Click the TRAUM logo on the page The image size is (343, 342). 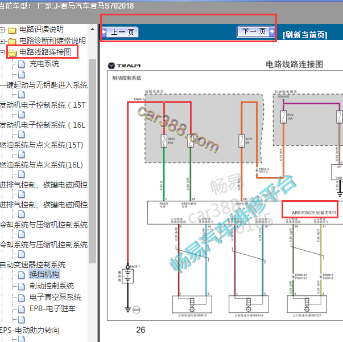pos(124,66)
